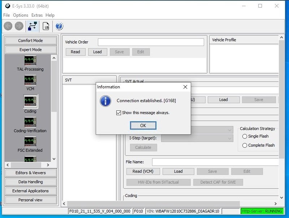This screenshot has width=289, height=218.
Task: Open the Options menu
Action: pyautogui.click(x=21, y=15)
